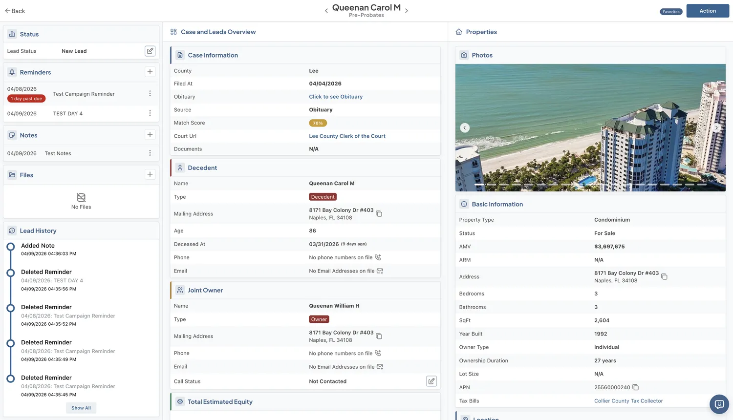
Task: Open options menu for TEST DAY 4 reminder
Action: pos(150,113)
